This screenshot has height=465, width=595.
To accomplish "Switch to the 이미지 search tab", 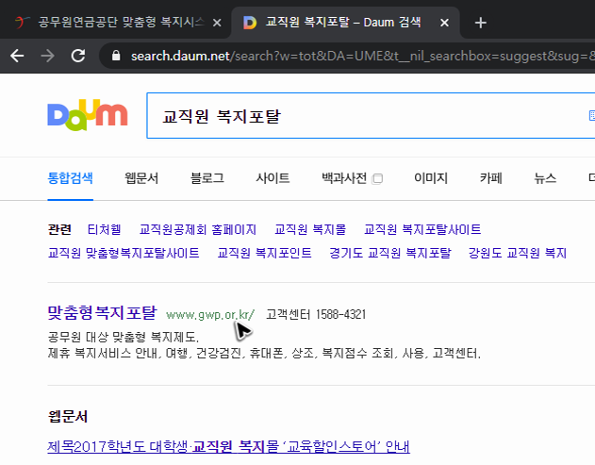I will [431, 178].
